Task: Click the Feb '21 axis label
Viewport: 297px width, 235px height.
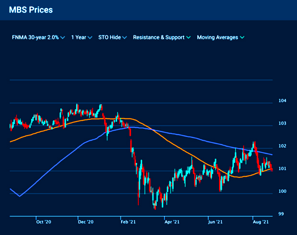Action: [128, 222]
